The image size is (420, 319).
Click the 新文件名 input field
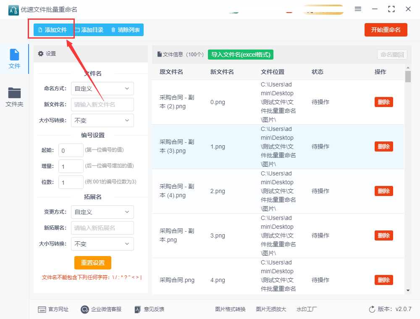tap(102, 105)
